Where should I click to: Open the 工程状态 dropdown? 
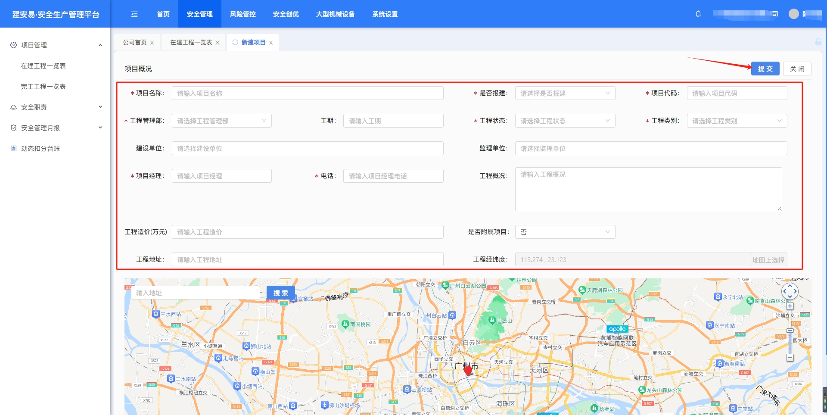tap(565, 121)
